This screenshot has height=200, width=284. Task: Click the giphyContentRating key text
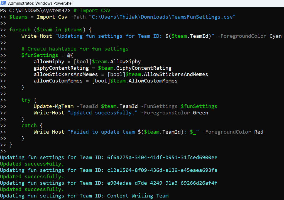[x=61, y=68]
